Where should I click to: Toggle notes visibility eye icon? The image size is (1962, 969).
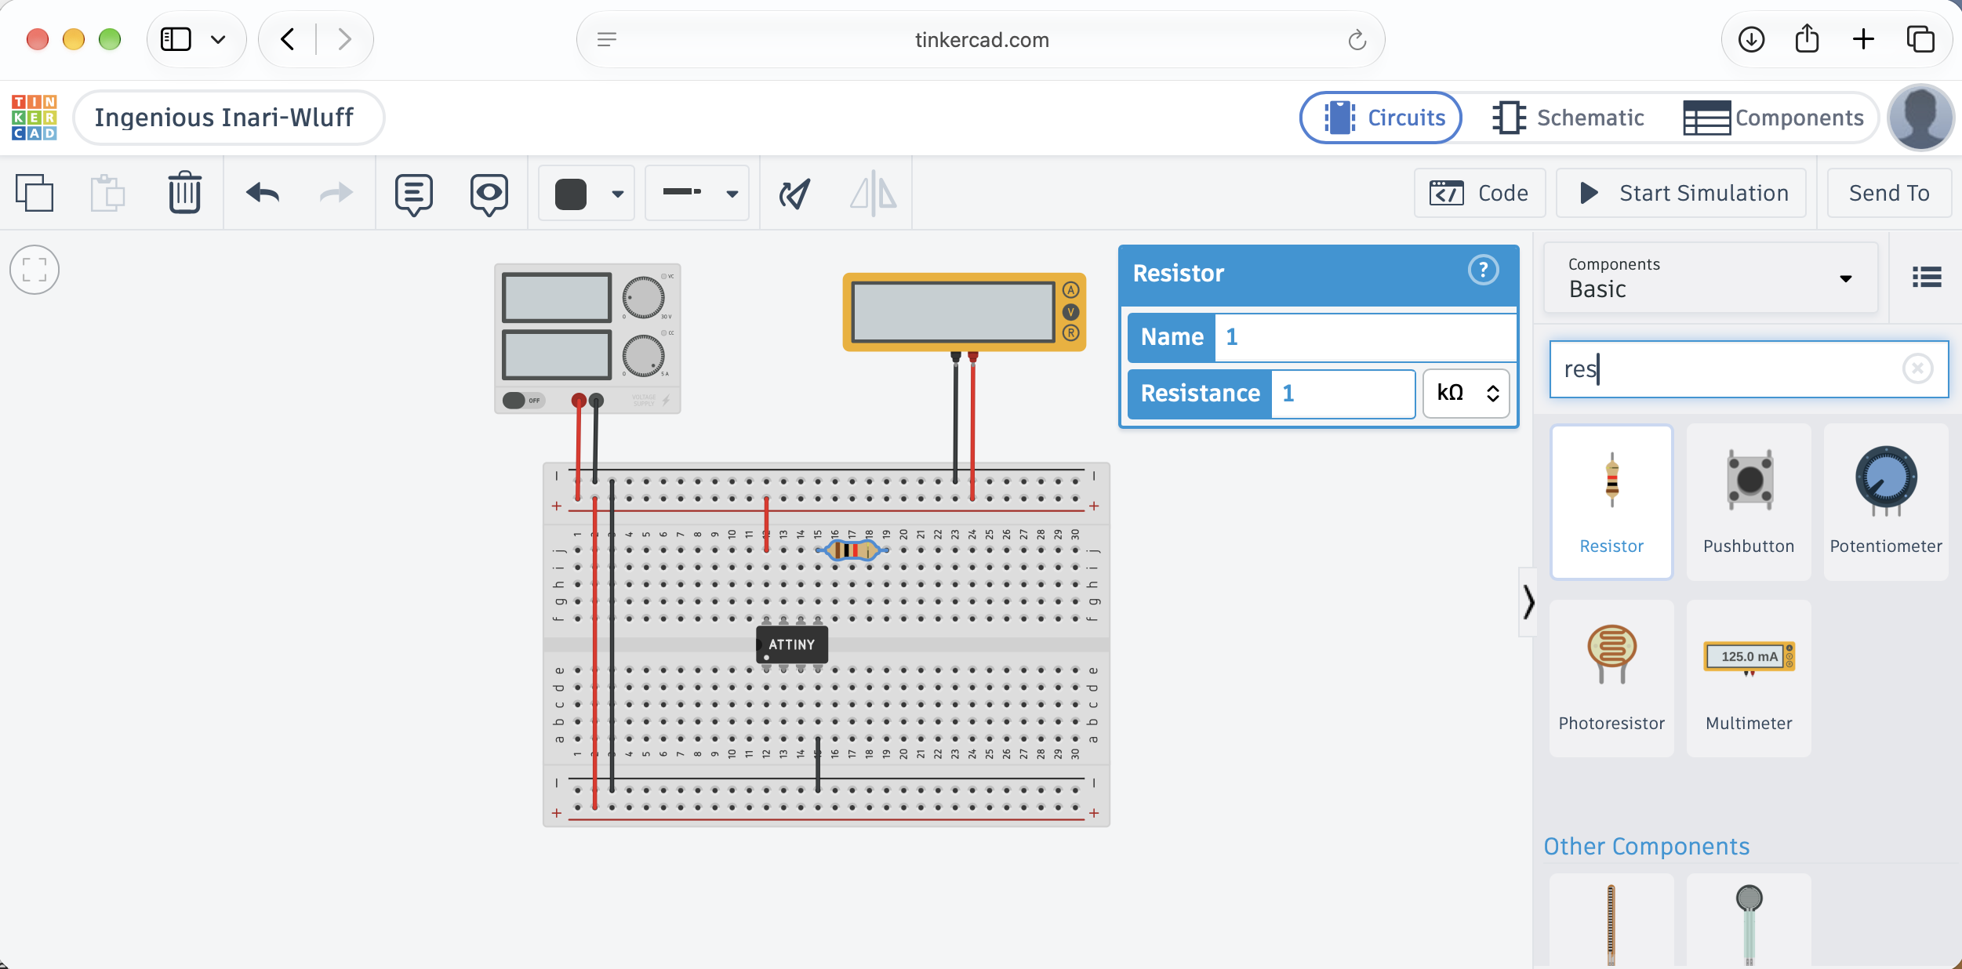pyautogui.click(x=489, y=194)
